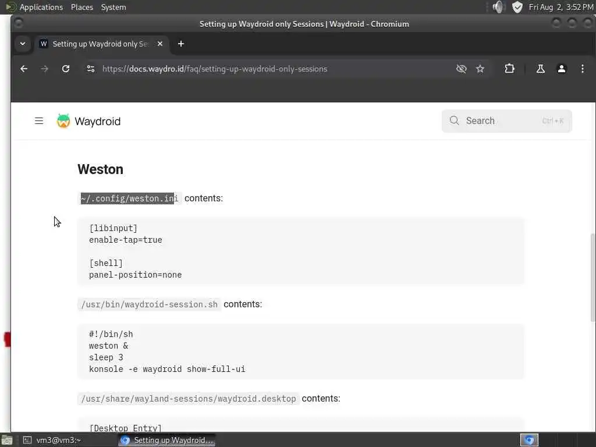
Task: Click the 'sleep 3' code line
Action: click(106, 358)
